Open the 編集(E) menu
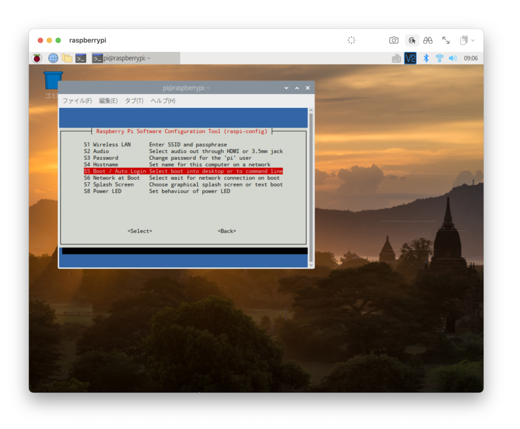The image size is (520, 429). pos(108,100)
